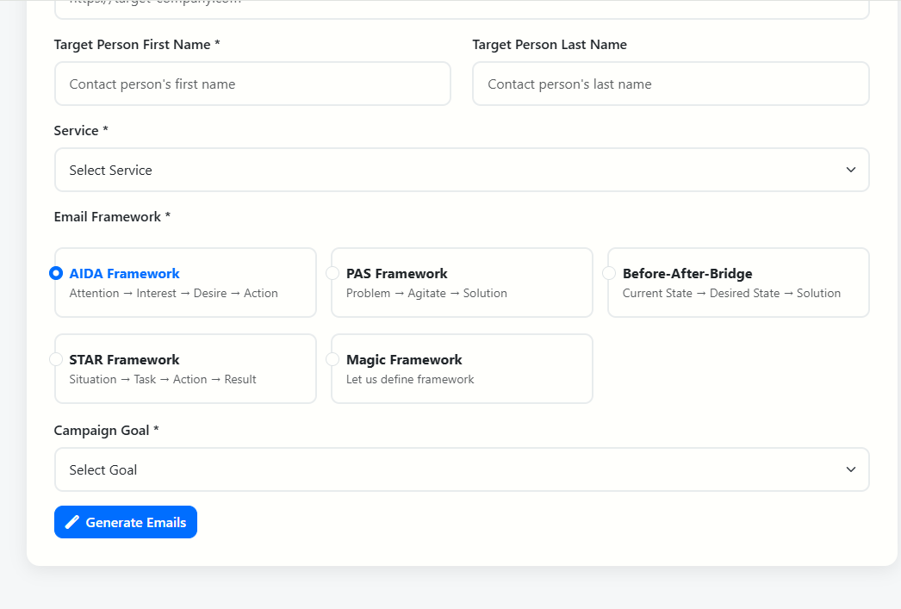Open the Select Goal dropdown

point(462,469)
